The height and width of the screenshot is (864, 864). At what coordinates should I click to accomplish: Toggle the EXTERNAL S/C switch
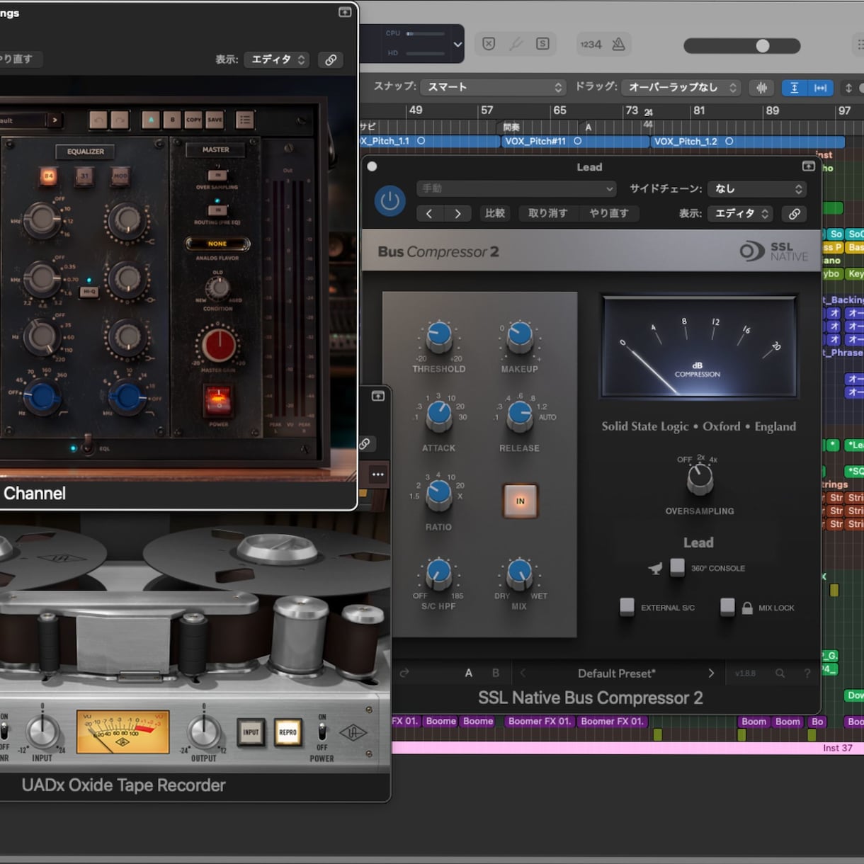click(x=627, y=607)
